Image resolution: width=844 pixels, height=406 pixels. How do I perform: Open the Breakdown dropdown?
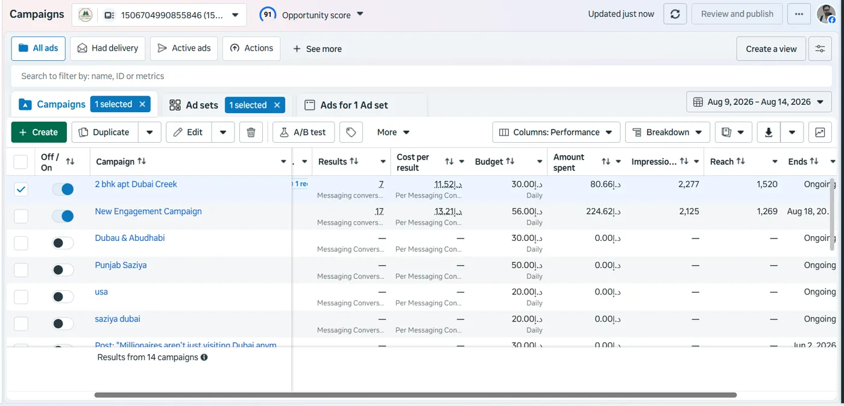point(667,133)
